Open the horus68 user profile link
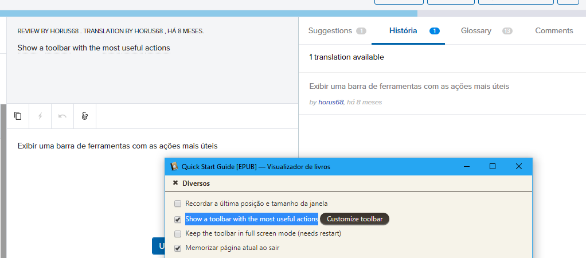Image resolution: width=586 pixels, height=258 pixels. coord(331,102)
